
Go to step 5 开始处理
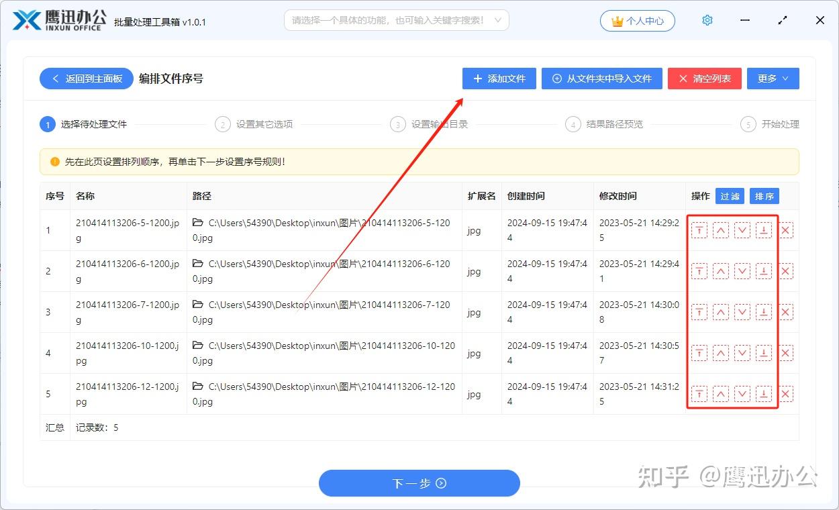tap(770, 124)
